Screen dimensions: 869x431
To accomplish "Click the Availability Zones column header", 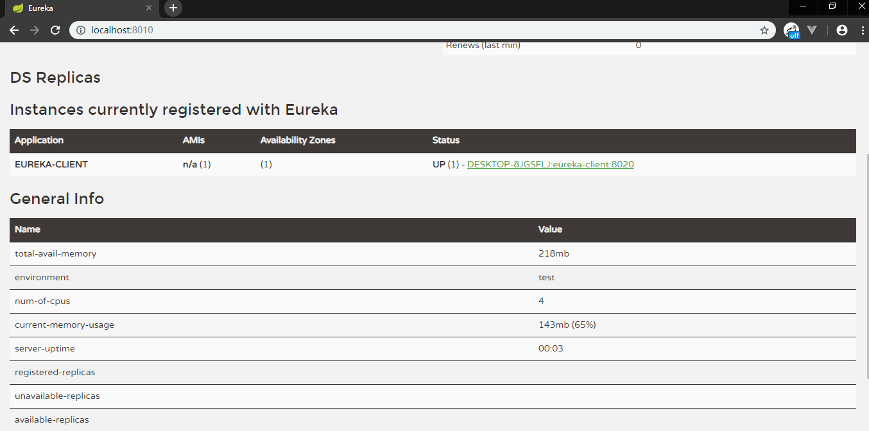I will click(x=298, y=140).
